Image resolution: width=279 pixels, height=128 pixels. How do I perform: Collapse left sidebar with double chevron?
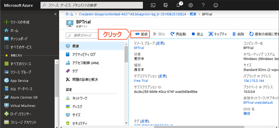pos(55,14)
